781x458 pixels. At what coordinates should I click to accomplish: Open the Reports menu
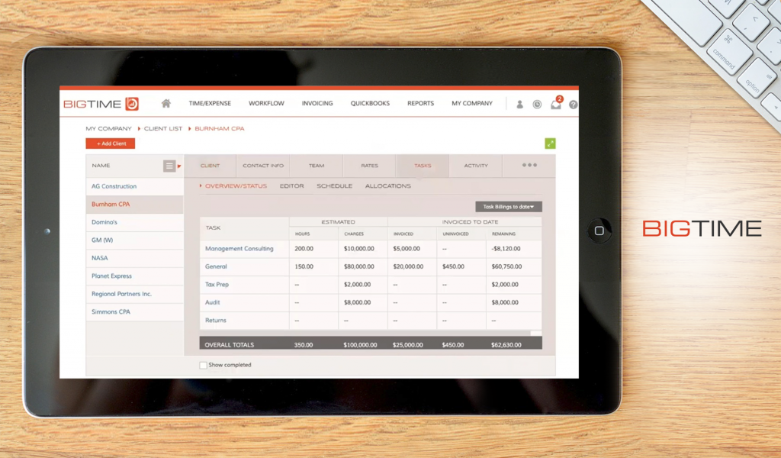pyautogui.click(x=420, y=104)
